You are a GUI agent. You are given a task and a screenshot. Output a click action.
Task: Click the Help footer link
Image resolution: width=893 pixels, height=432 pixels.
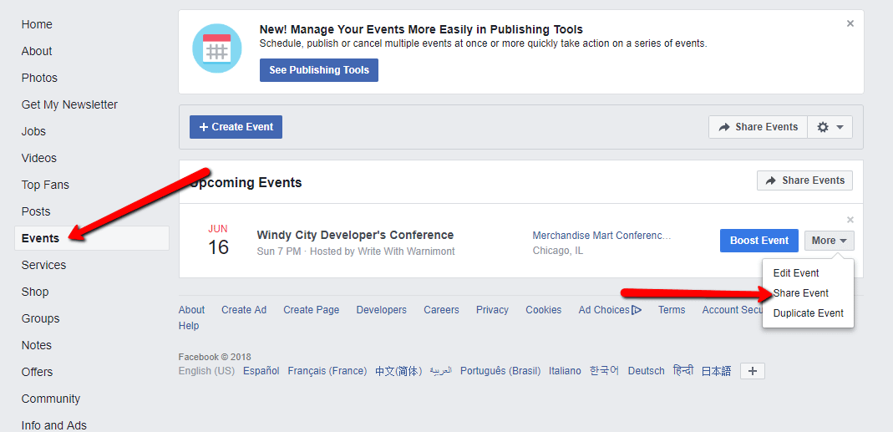pos(189,326)
